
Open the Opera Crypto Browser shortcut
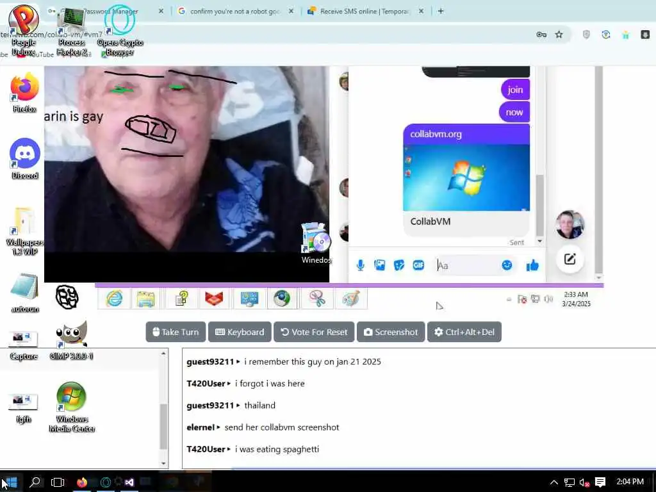120,30
